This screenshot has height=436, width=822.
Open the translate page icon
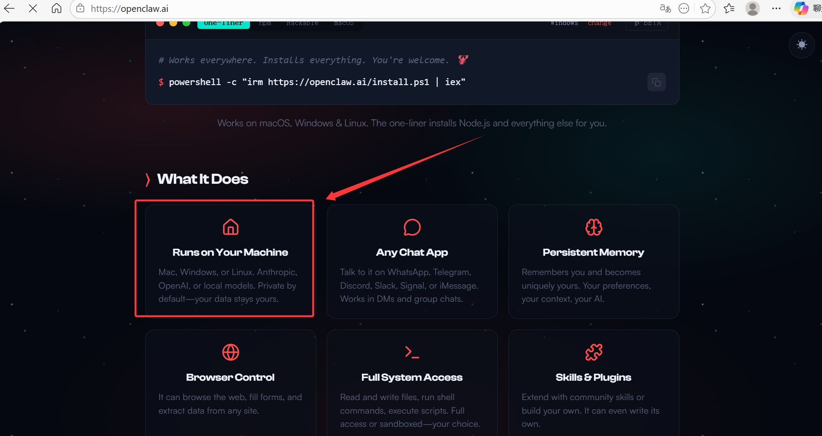pos(665,8)
